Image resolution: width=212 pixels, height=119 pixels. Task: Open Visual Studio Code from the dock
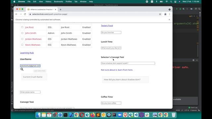click(136, 115)
